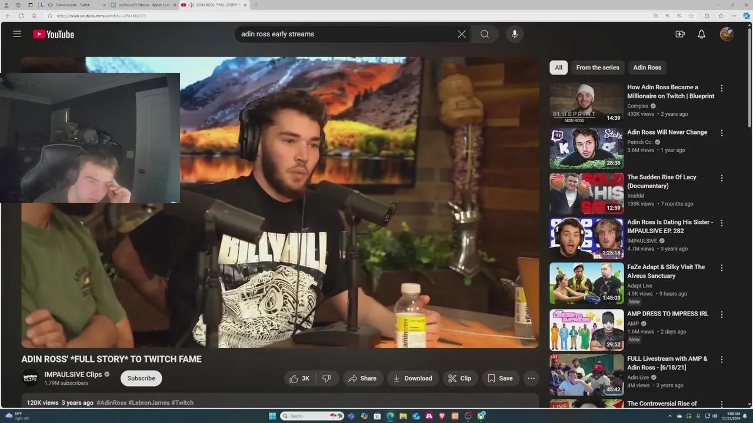Click the Share button
The image size is (753, 423).
point(362,378)
